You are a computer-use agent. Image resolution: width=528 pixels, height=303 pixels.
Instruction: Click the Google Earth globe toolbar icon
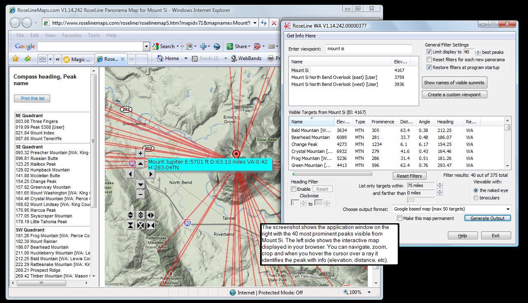217,46
